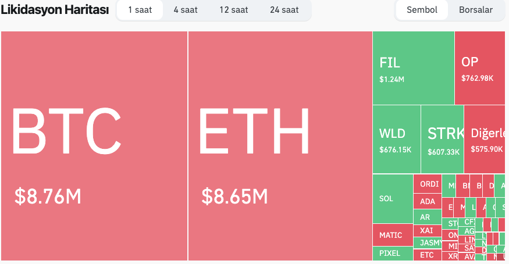This screenshot has width=509, height=264.
Task: Select the 1 saat timeframe tab
Action: 140,10
